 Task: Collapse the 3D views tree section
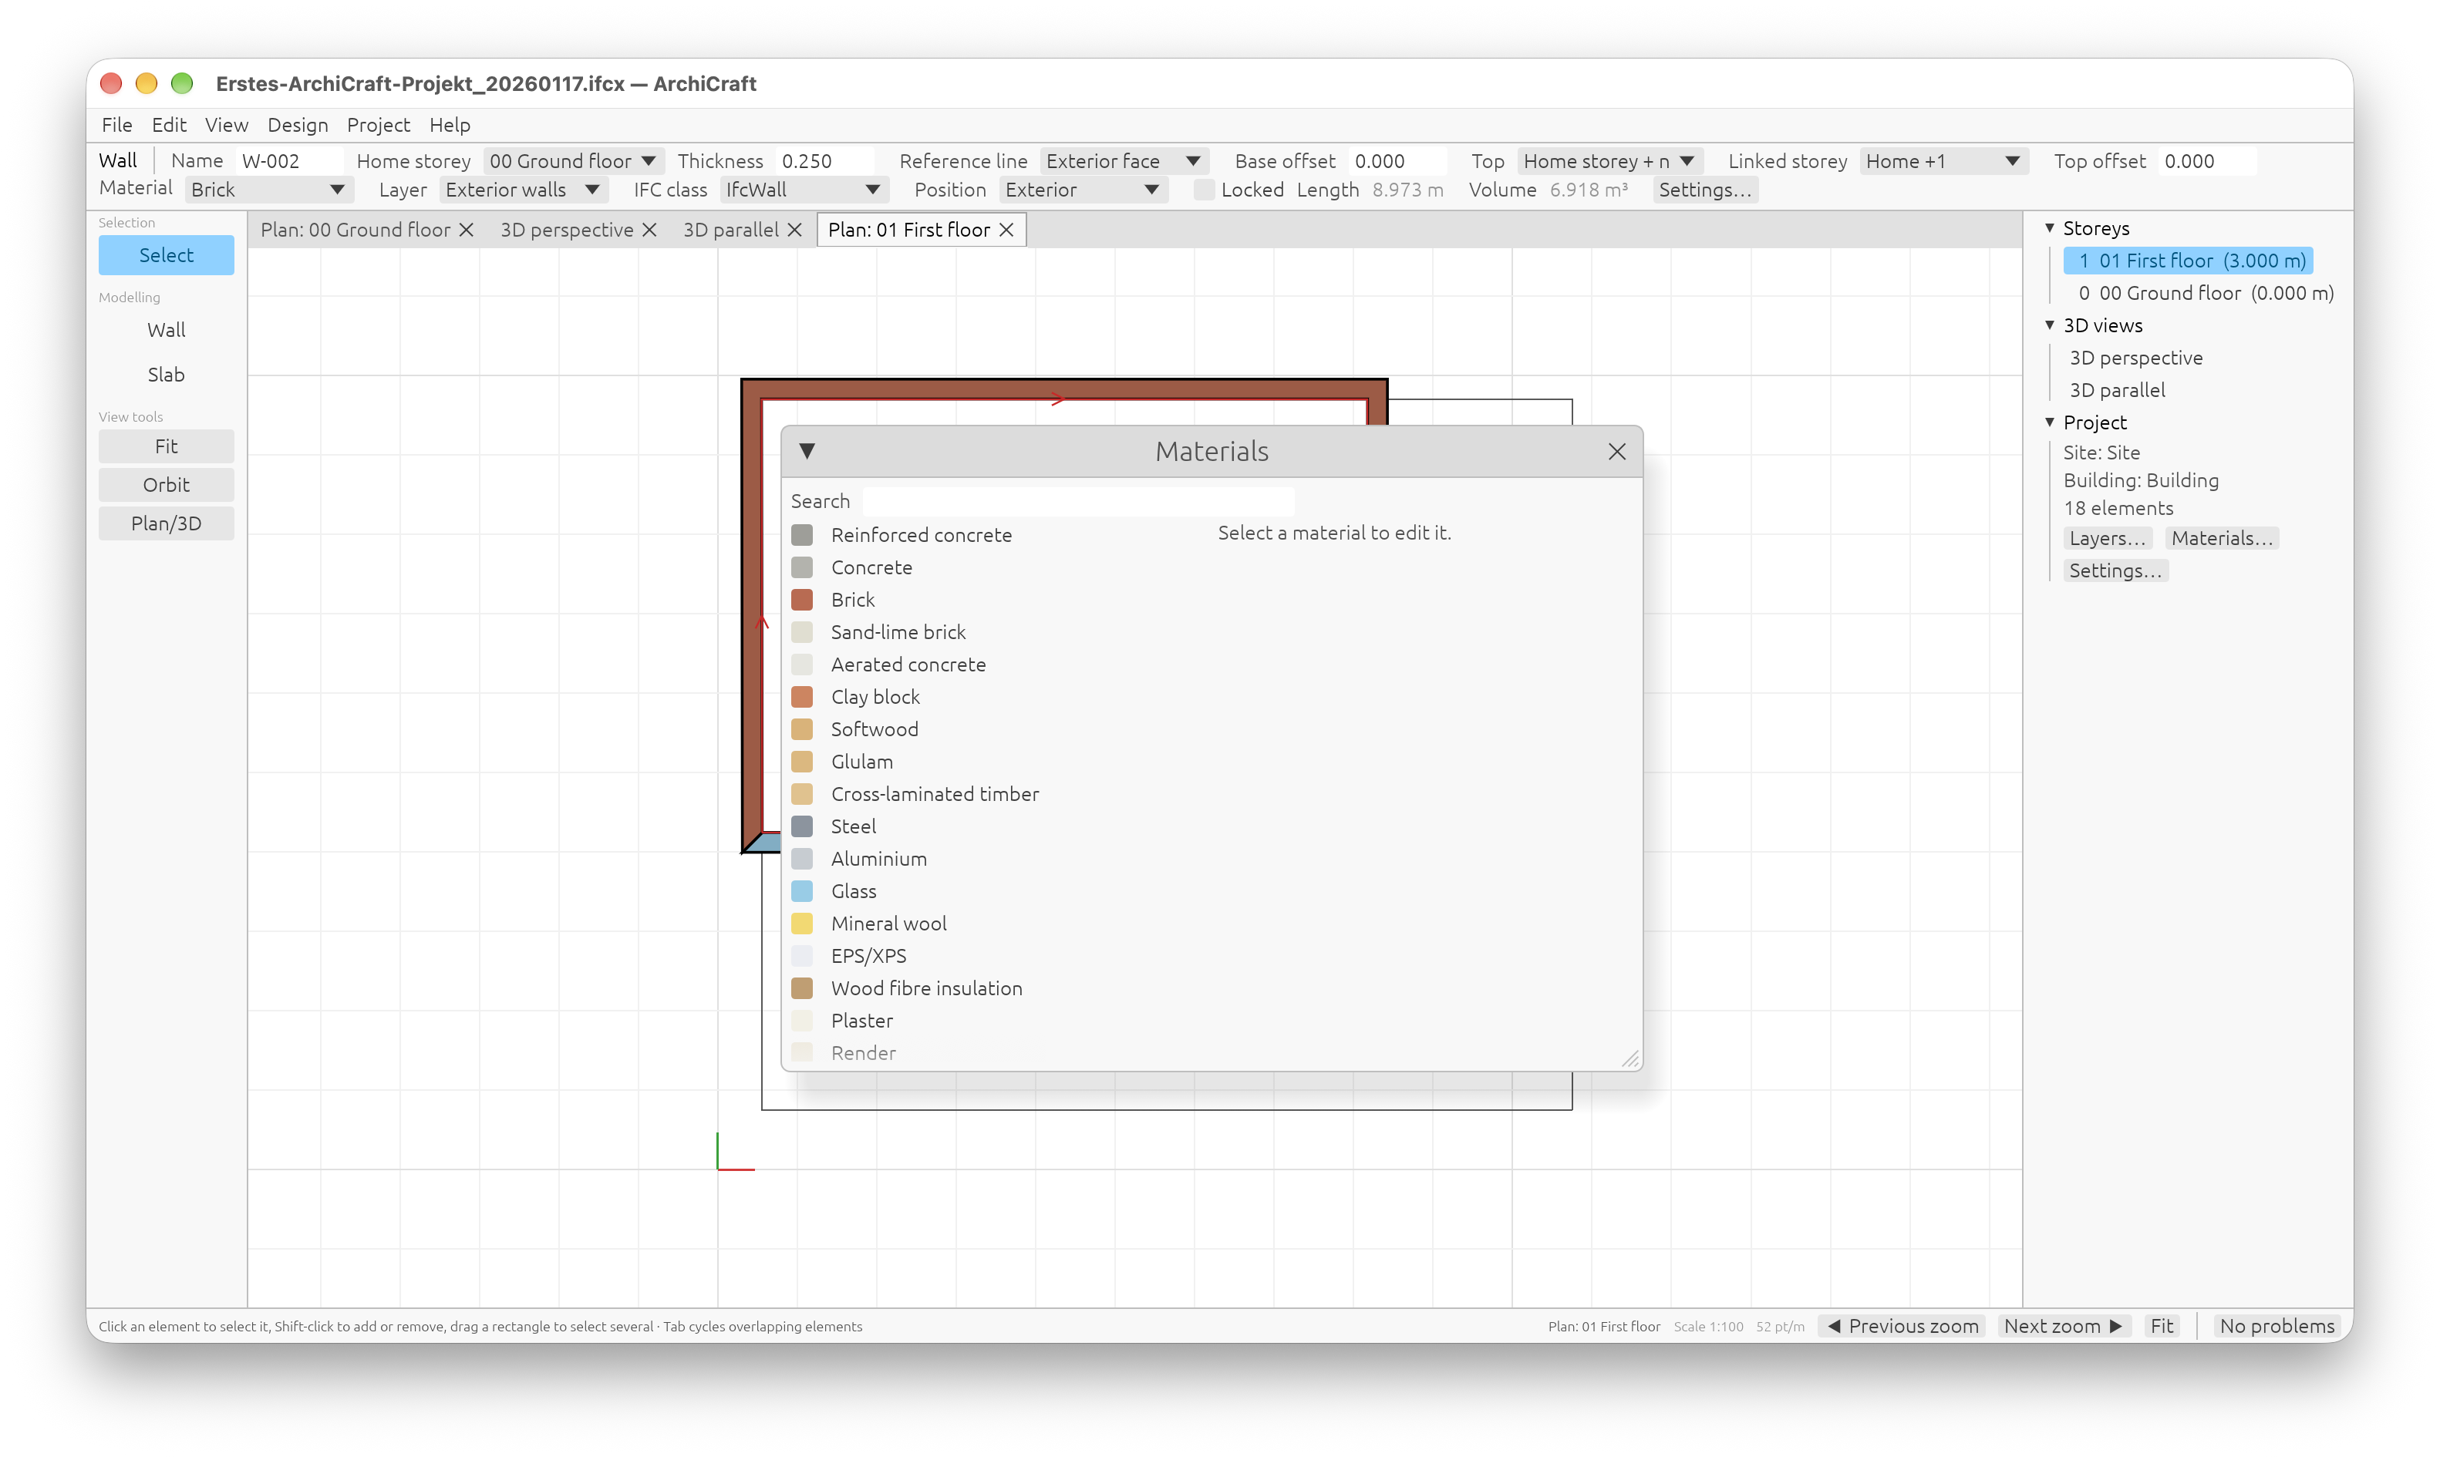(x=2049, y=326)
